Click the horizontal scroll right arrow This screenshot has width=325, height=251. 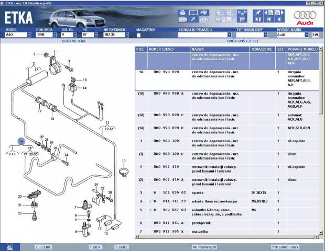pos(317,236)
